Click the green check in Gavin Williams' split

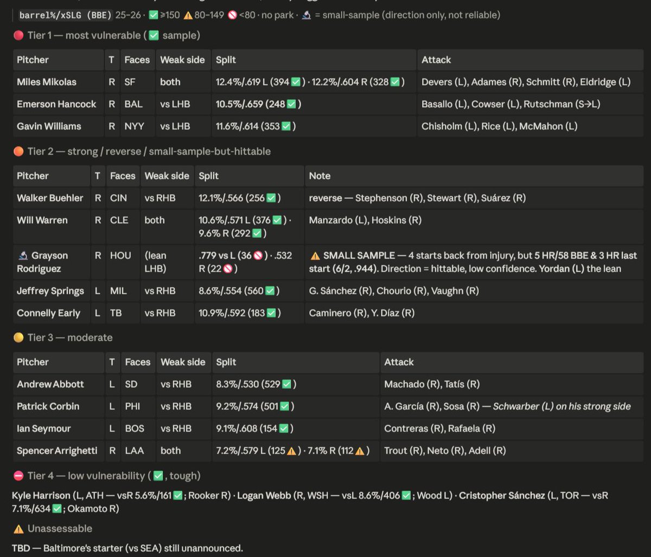(x=285, y=126)
